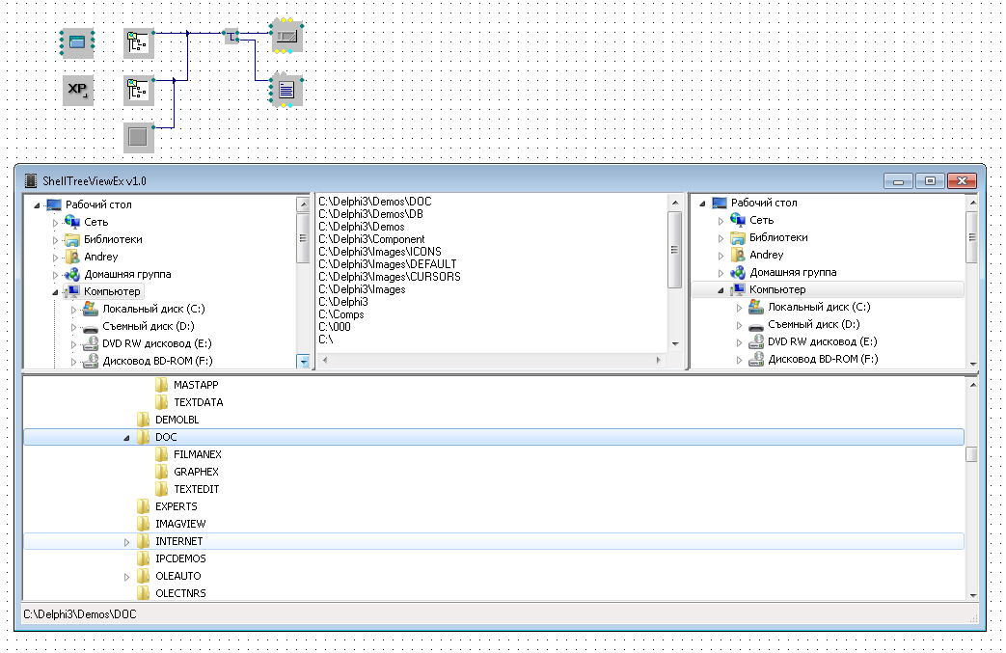This screenshot has height=653, width=1006.
Task: Click the memo text list component
Action: [x=286, y=91]
